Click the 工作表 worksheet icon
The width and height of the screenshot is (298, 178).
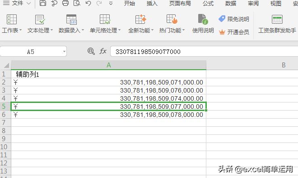[x=12, y=19]
